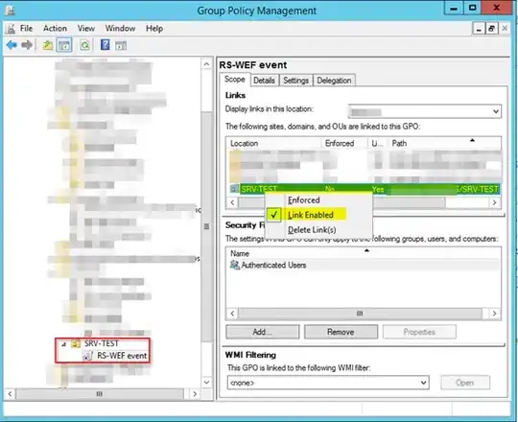This screenshot has height=422, width=518.
Task: Switch to the Scope tab
Action: click(235, 80)
